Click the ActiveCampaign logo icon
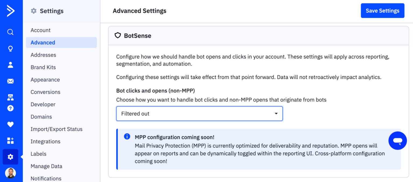 pos(10,11)
